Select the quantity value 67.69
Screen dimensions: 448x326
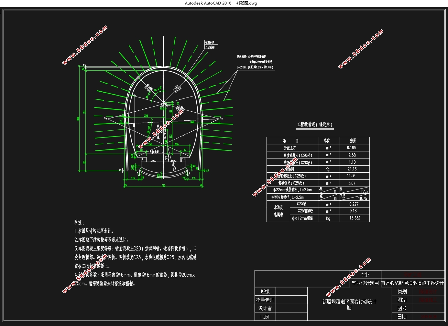pyautogui.click(x=351, y=148)
